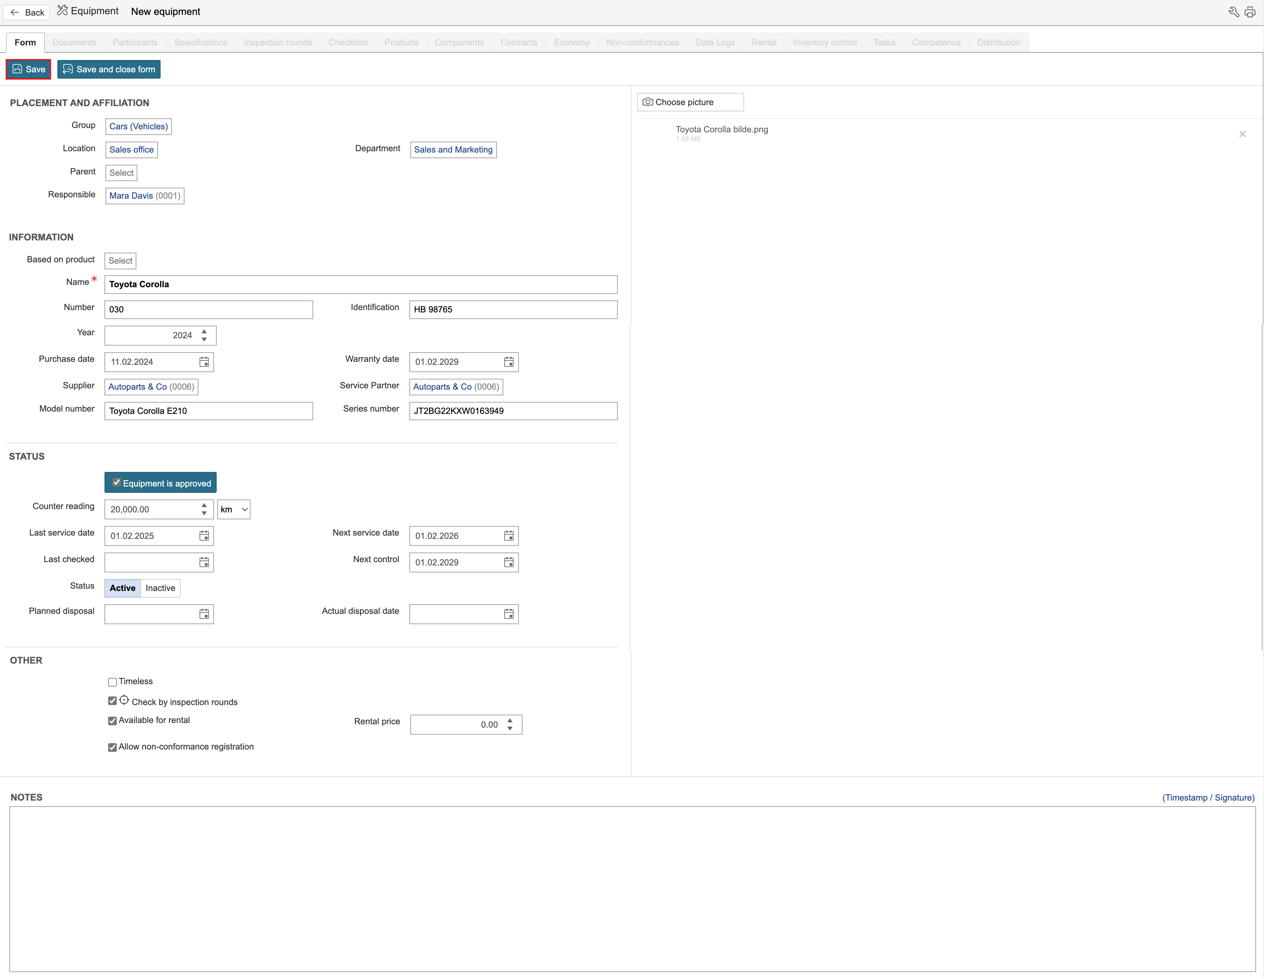Toggle Equipment is approved checkbox
Screen dimensions: 1264x979
pos(116,483)
